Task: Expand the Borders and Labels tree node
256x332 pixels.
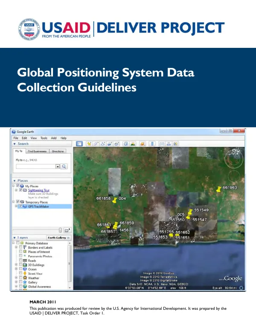Action: (16, 247)
